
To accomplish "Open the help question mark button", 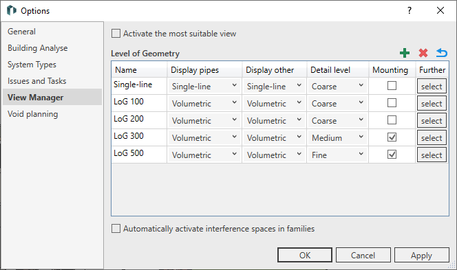I will click(x=410, y=10).
